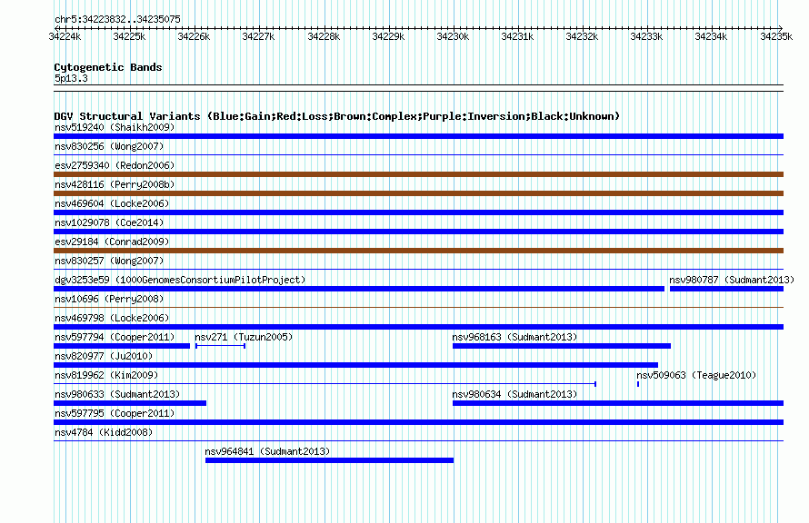Click the 34230k ruler tick label
809x523 pixels.
453,36
